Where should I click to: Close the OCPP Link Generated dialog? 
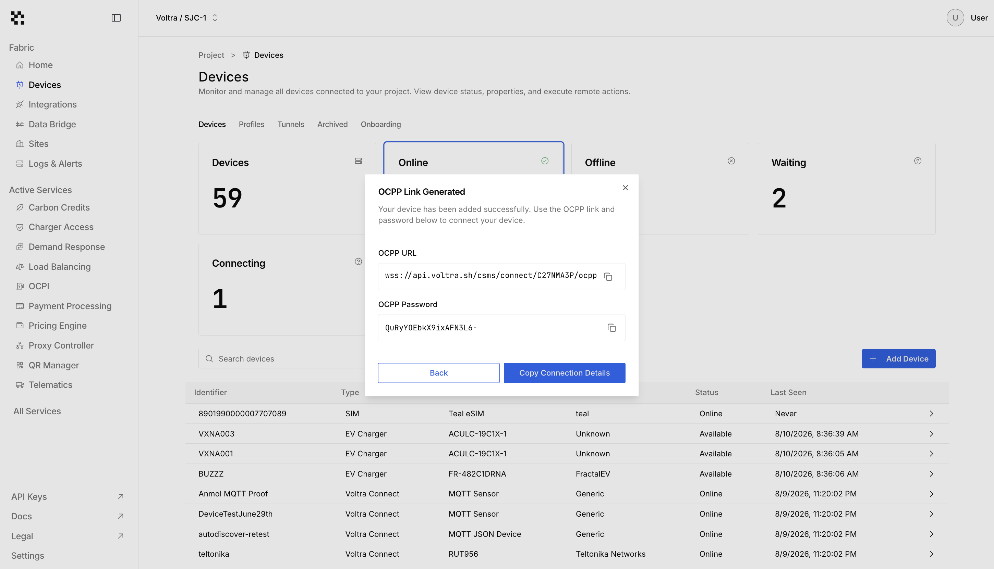(626, 188)
